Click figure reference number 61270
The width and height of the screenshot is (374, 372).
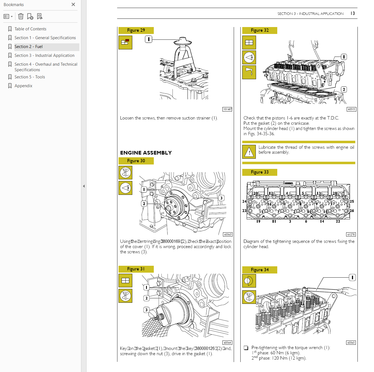point(351,235)
